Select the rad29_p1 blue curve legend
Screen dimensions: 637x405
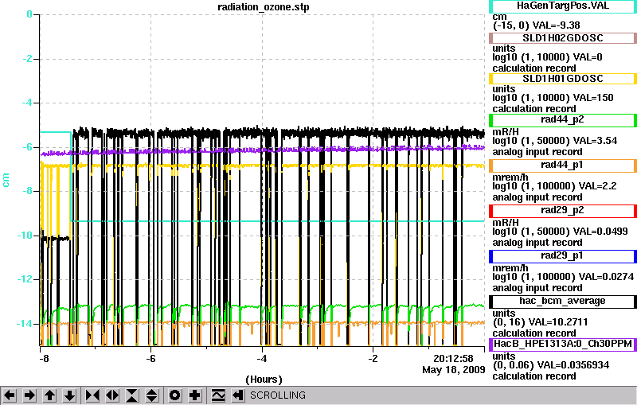coord(563,256)
